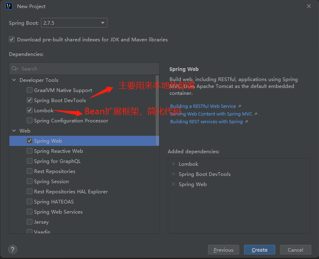319x259 pixels.
Task: Remove Spring Web from added dependencies
Action: [173, 184]
